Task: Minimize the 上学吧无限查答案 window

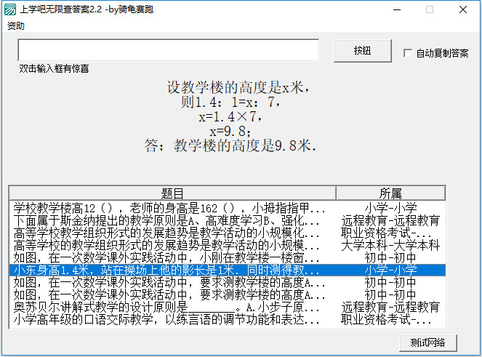Action: click(x=396, y=10)
